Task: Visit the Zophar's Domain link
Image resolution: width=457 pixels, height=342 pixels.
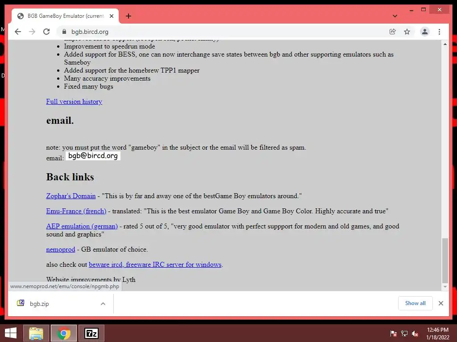Action: [71, 196]
